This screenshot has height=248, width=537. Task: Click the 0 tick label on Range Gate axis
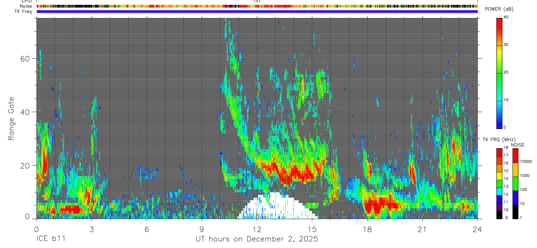[x=28, y=217]
